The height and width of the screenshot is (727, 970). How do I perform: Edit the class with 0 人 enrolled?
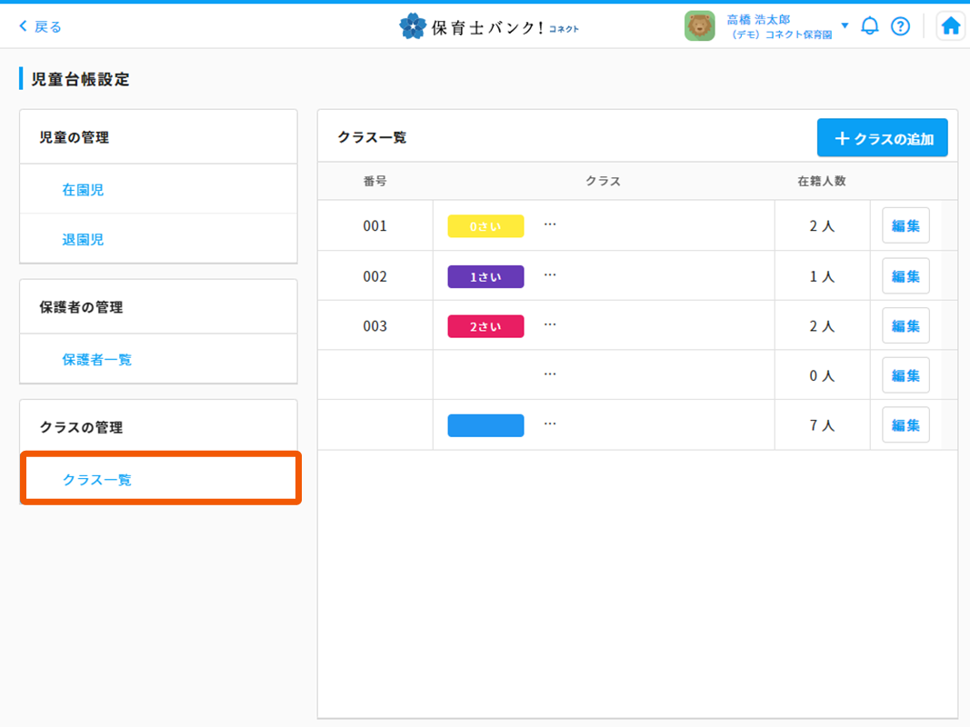(x=905, y=375)
